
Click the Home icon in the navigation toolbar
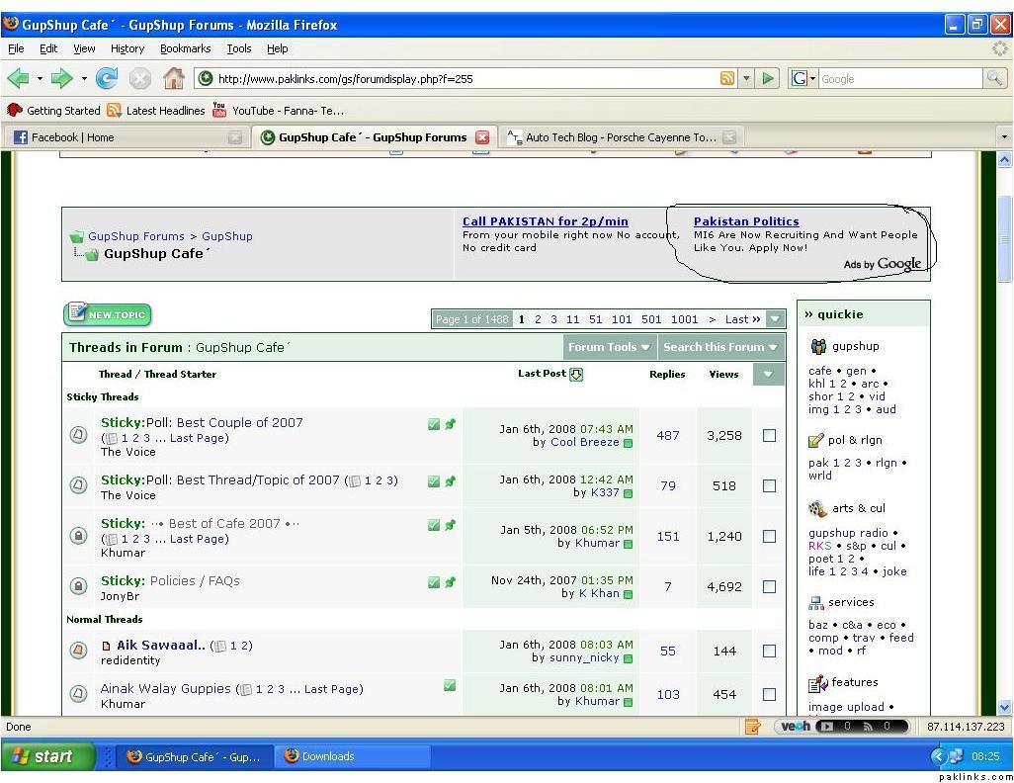coord(173,79)
